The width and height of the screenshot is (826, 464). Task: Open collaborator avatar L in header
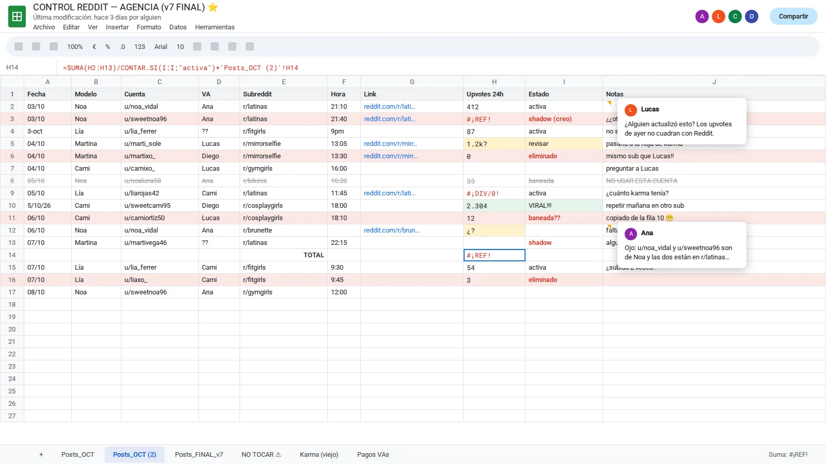tap(719, 16)
